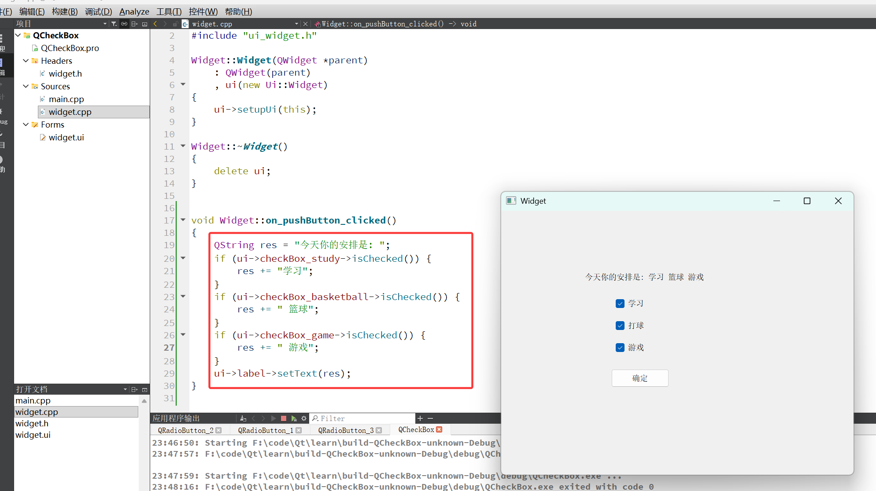Click the split panel icon beside 项目
The height and width of the screenshot is (491, 876).
[x=135, y=24]
